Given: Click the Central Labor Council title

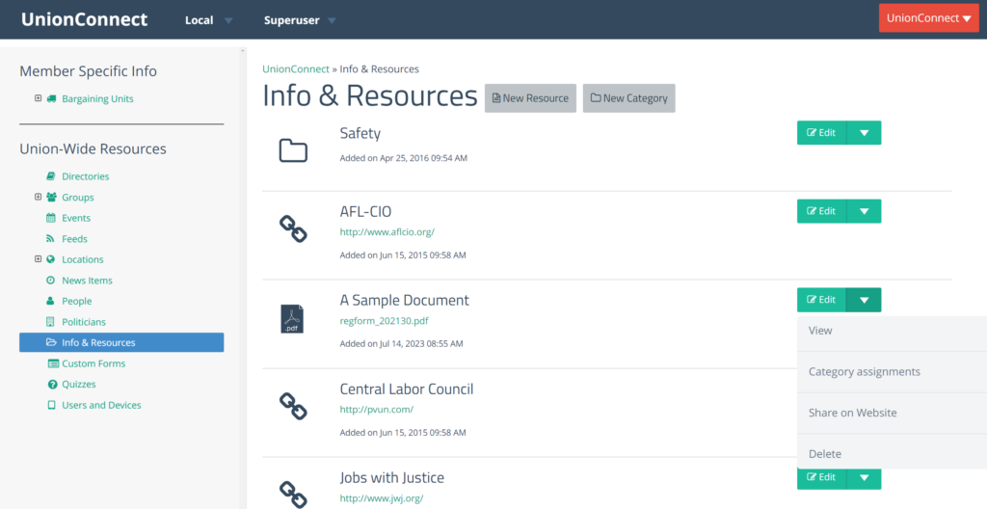Looking at the screenshot, I should (407, 389).
